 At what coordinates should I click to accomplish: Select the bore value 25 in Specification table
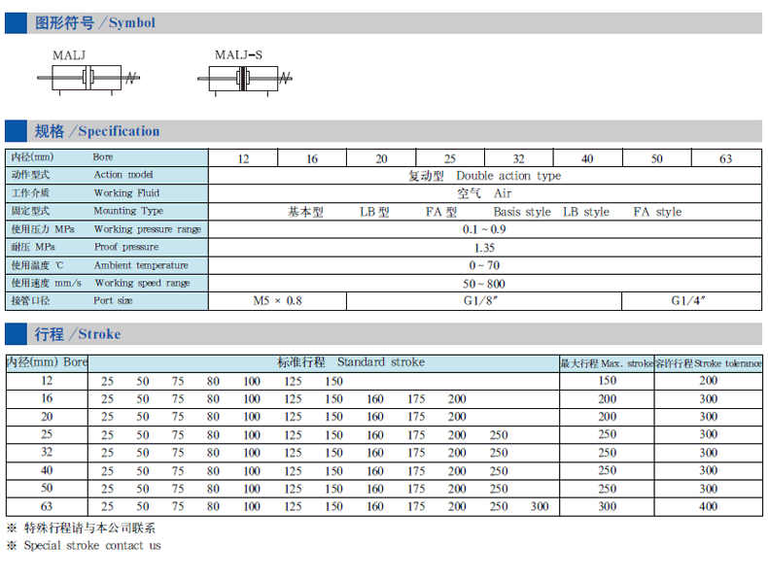[x=450, y=158]
